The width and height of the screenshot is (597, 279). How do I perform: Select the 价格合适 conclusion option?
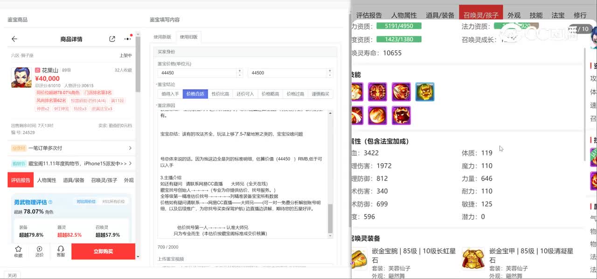pos(195,94)
